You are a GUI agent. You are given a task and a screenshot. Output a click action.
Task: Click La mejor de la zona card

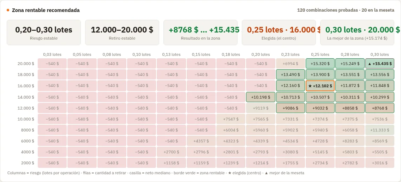point(357,33)
